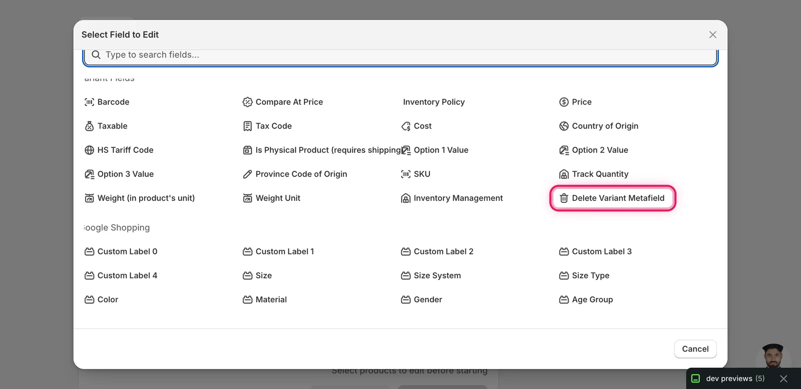The width and height of the screenshot is (801, 389).
Task: Choose the Custom Label 2 field
Action: pos(437,252)
